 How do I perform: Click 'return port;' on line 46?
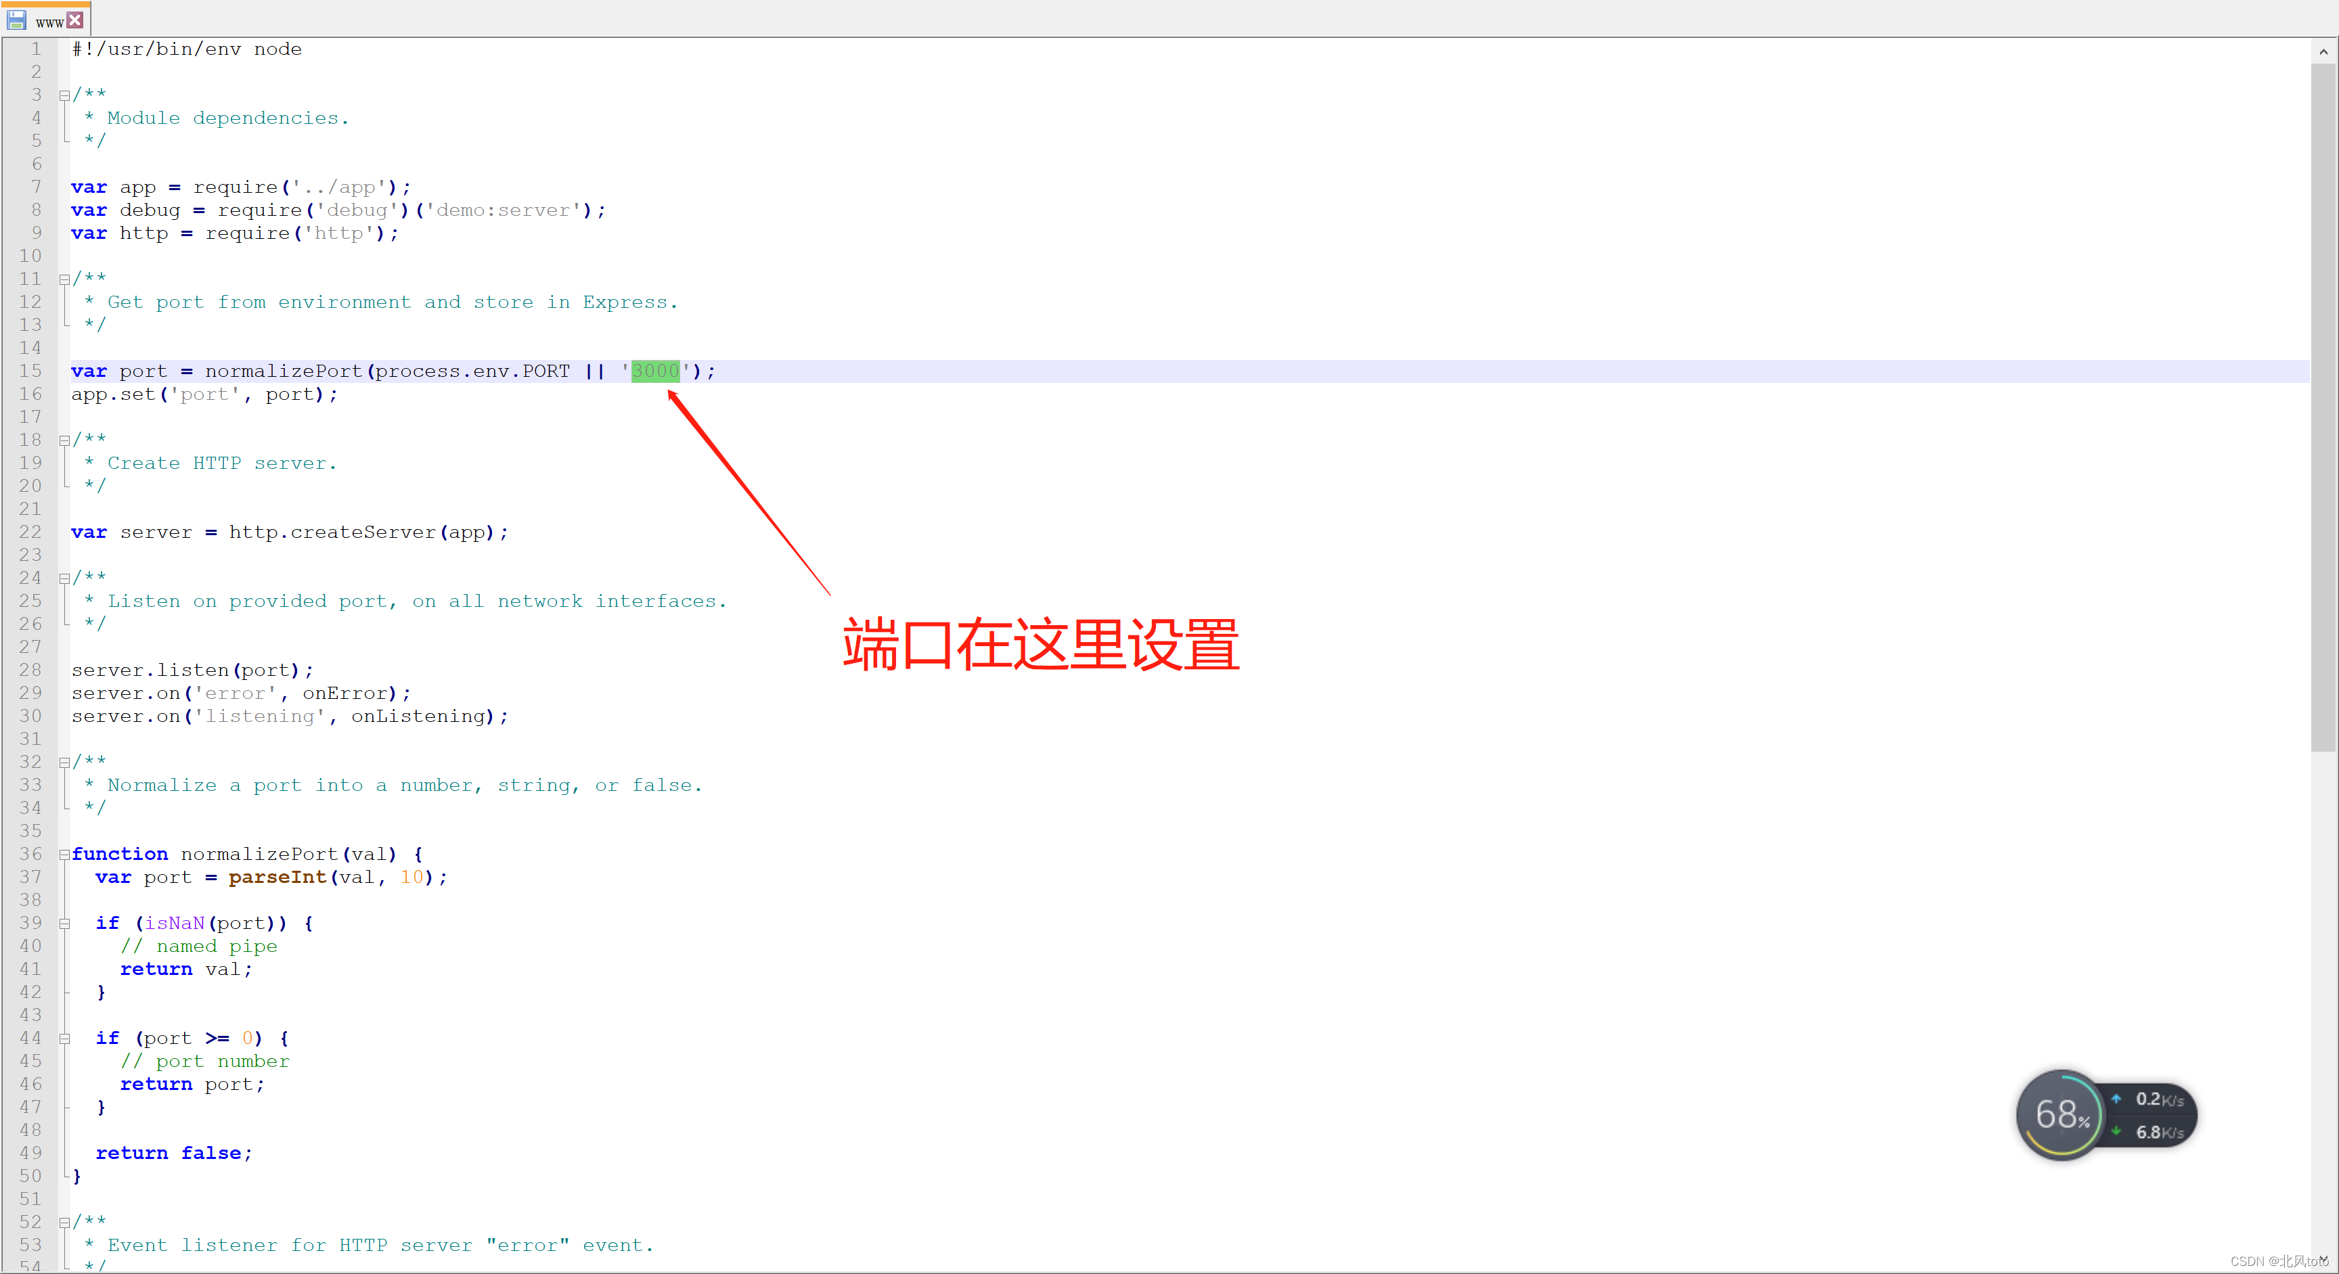point(192,1085)
